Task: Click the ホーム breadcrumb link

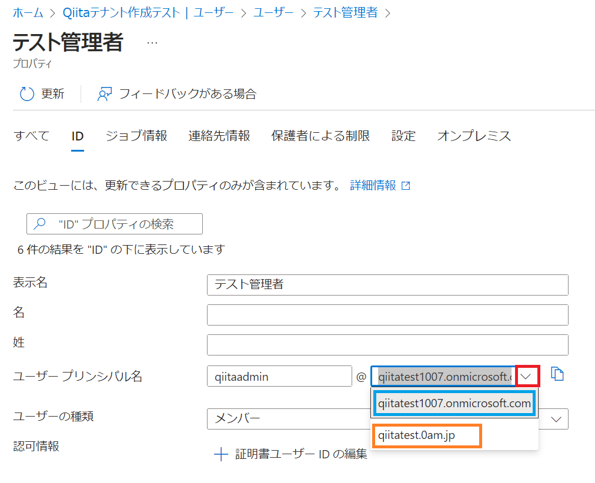Action: [28, 13]
